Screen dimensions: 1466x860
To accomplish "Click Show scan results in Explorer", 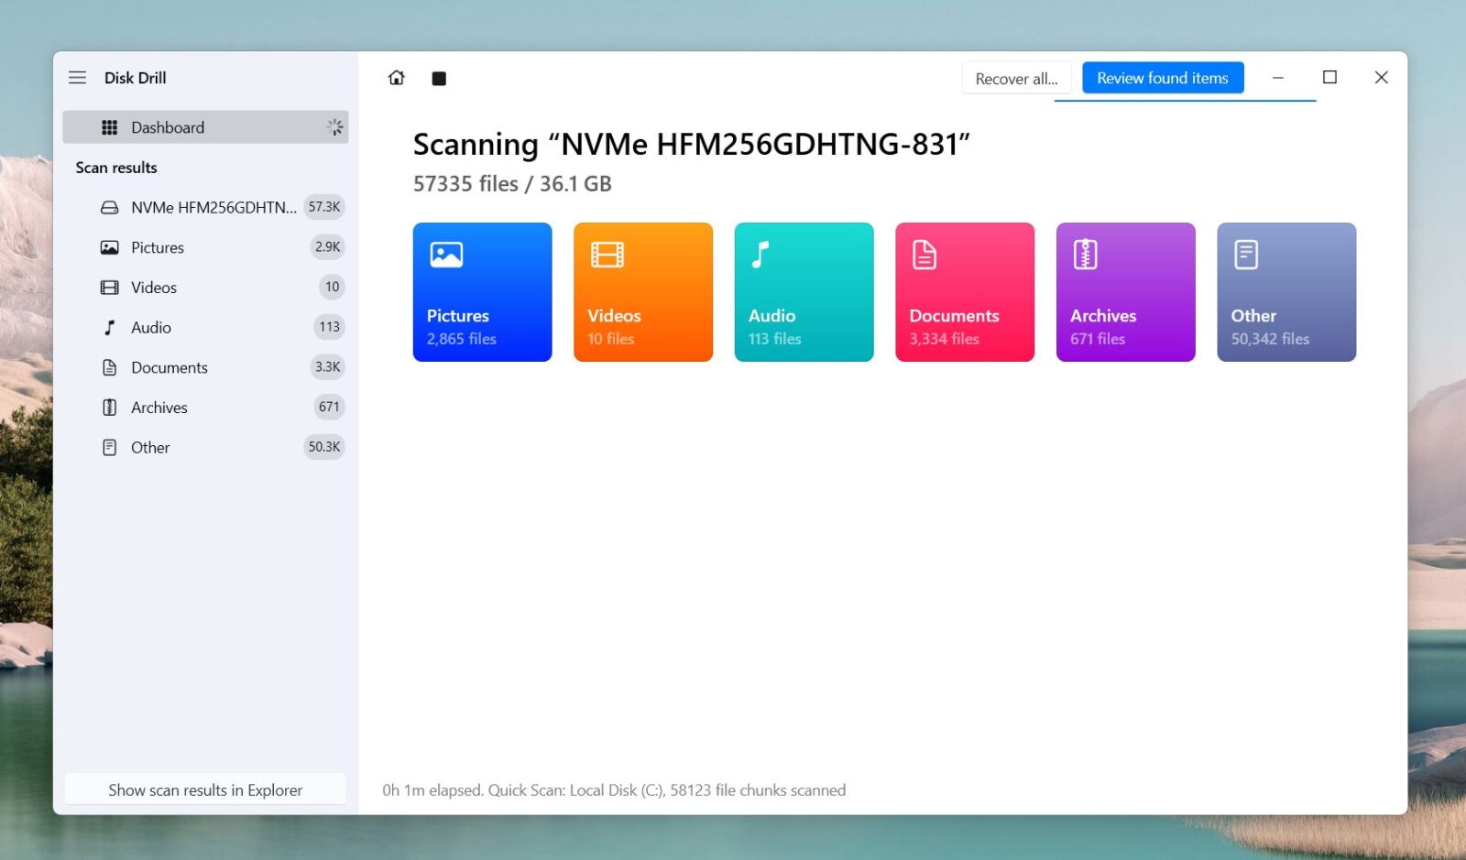I will click(205, 789).
